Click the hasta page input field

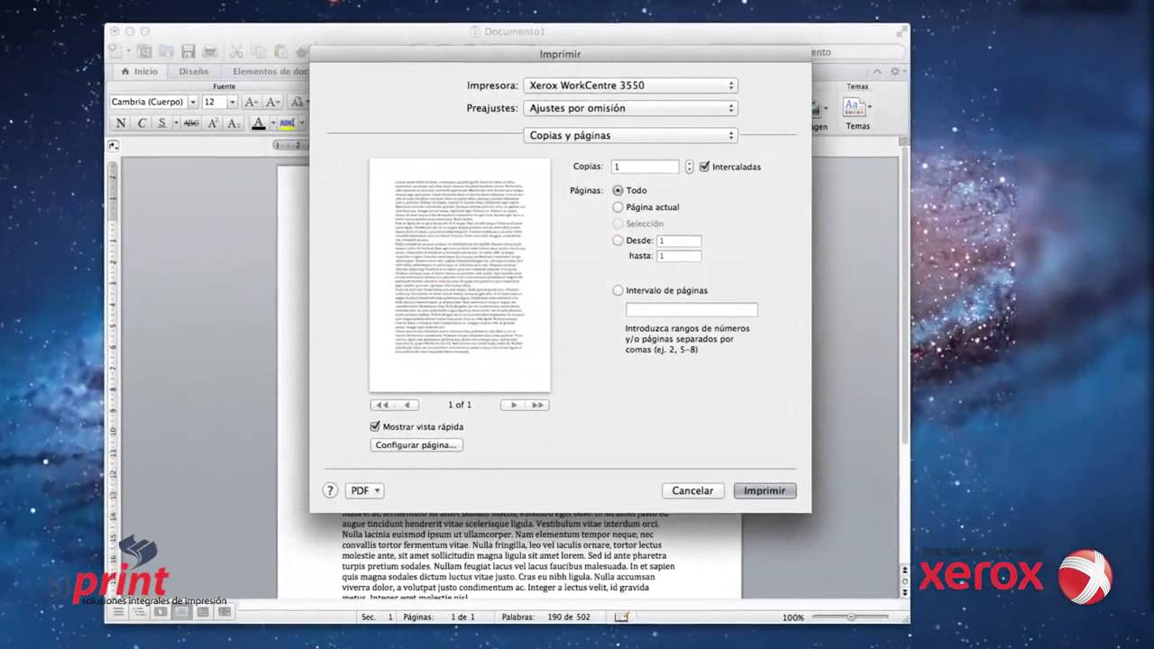679,256
